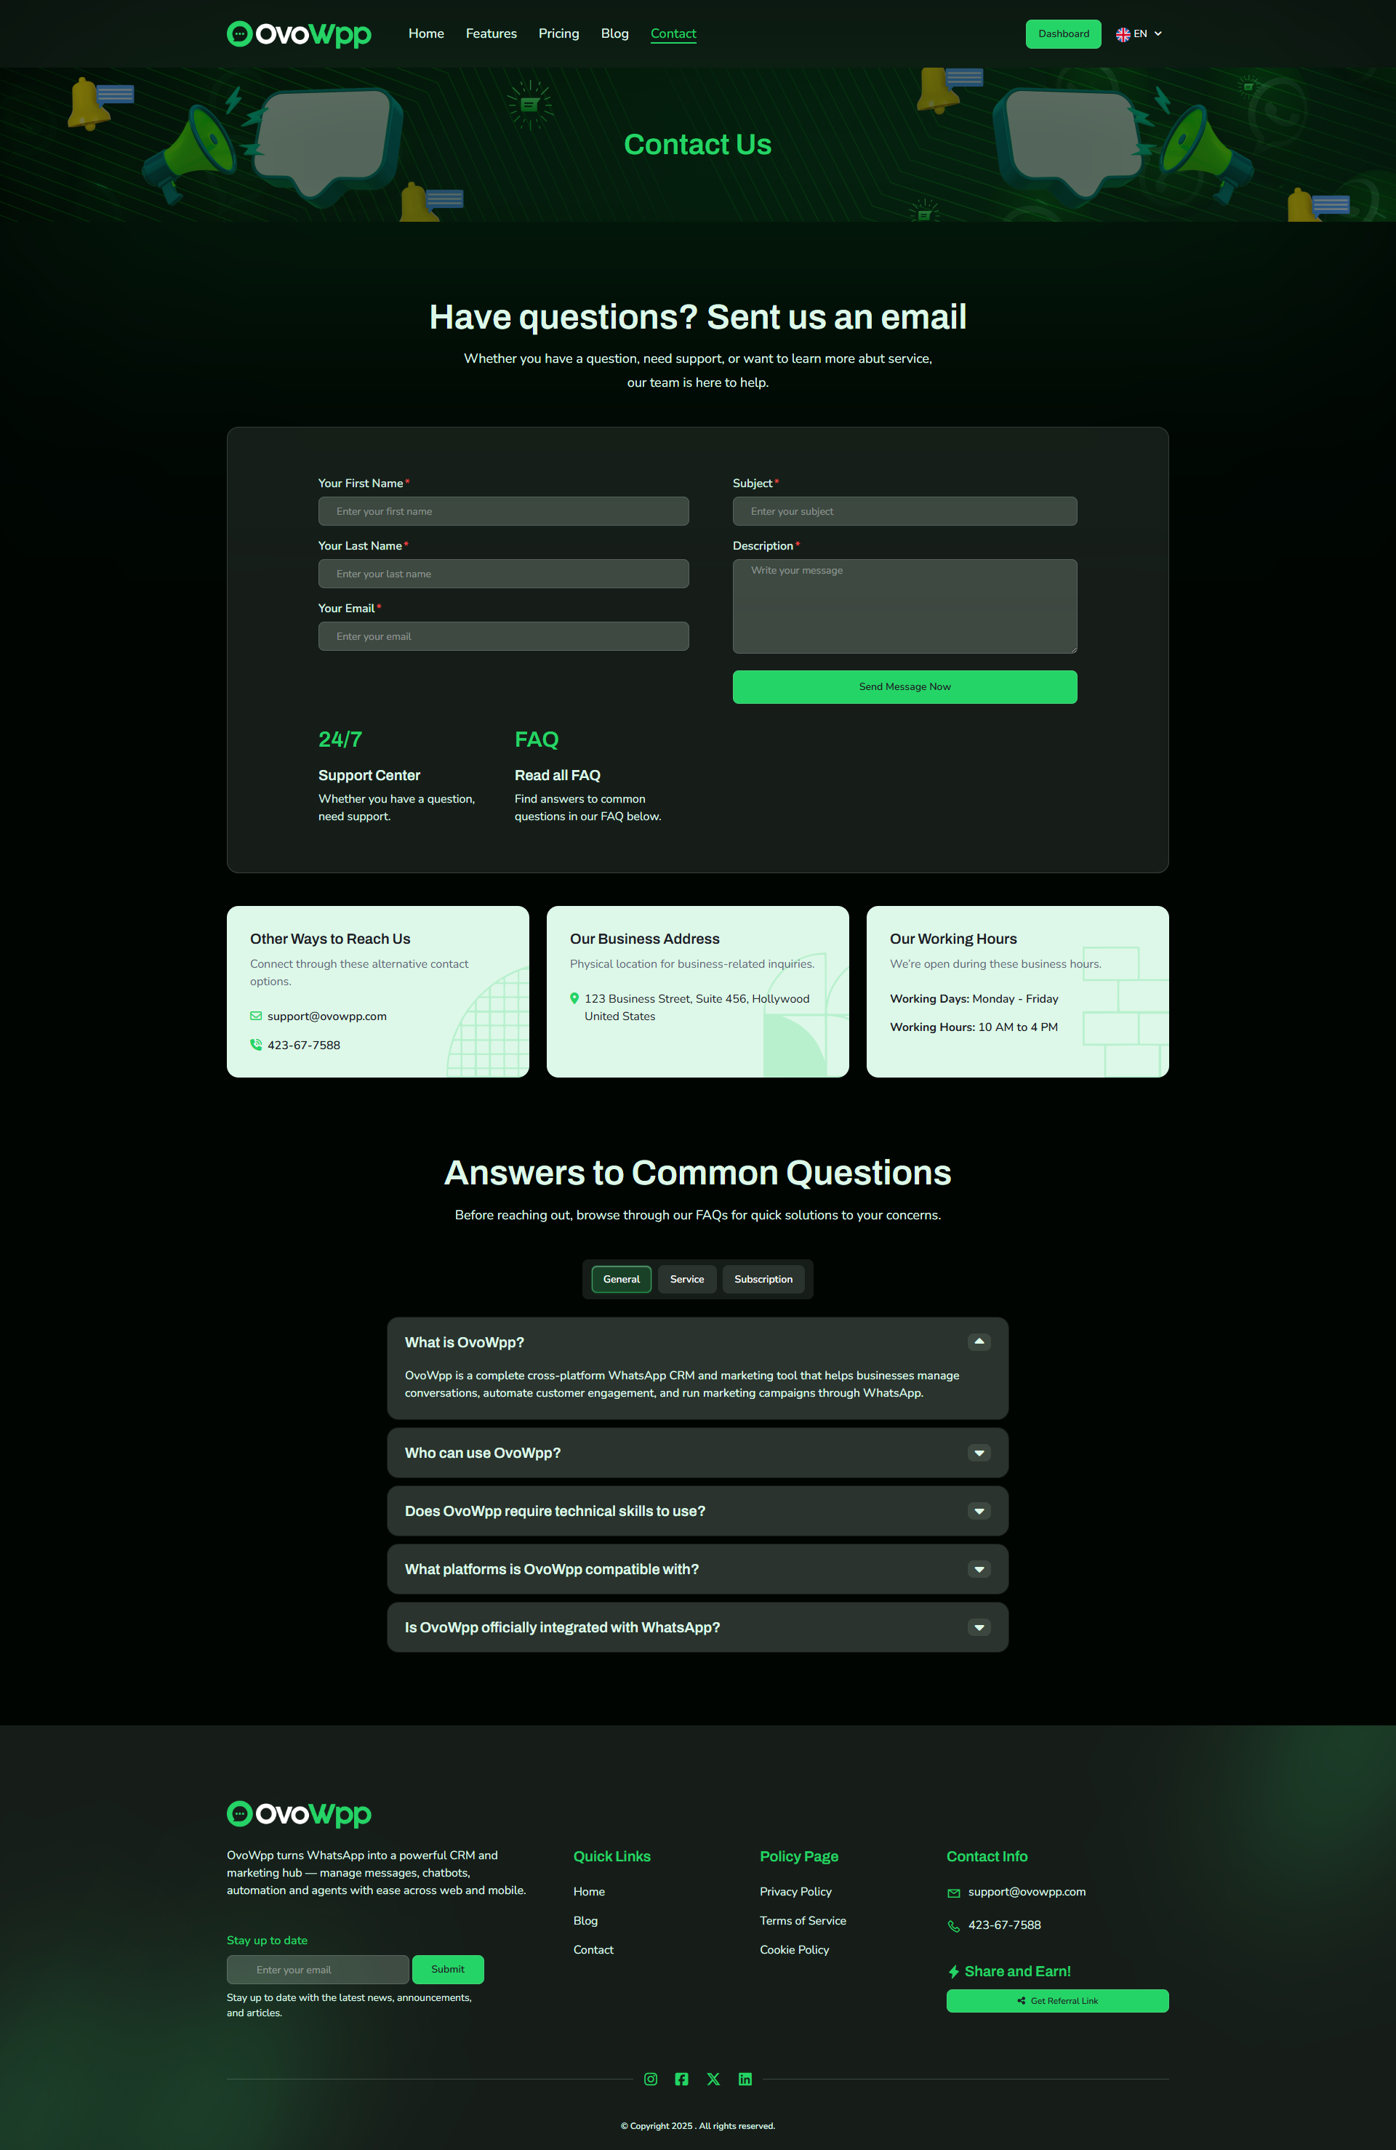Click the Get Referral Link button

click(x=1057, y=2000)
